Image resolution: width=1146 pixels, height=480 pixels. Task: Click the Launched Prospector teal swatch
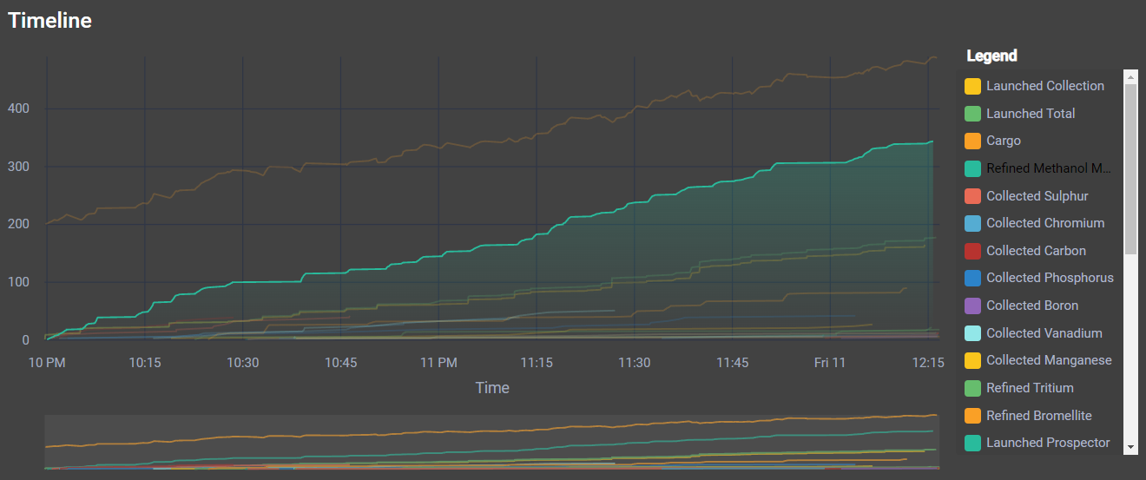[973, 443]
